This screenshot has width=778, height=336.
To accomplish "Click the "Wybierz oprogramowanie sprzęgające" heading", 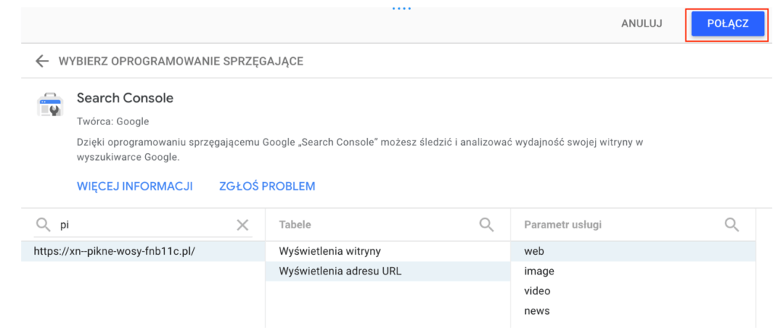I will (x=181, y=61).
